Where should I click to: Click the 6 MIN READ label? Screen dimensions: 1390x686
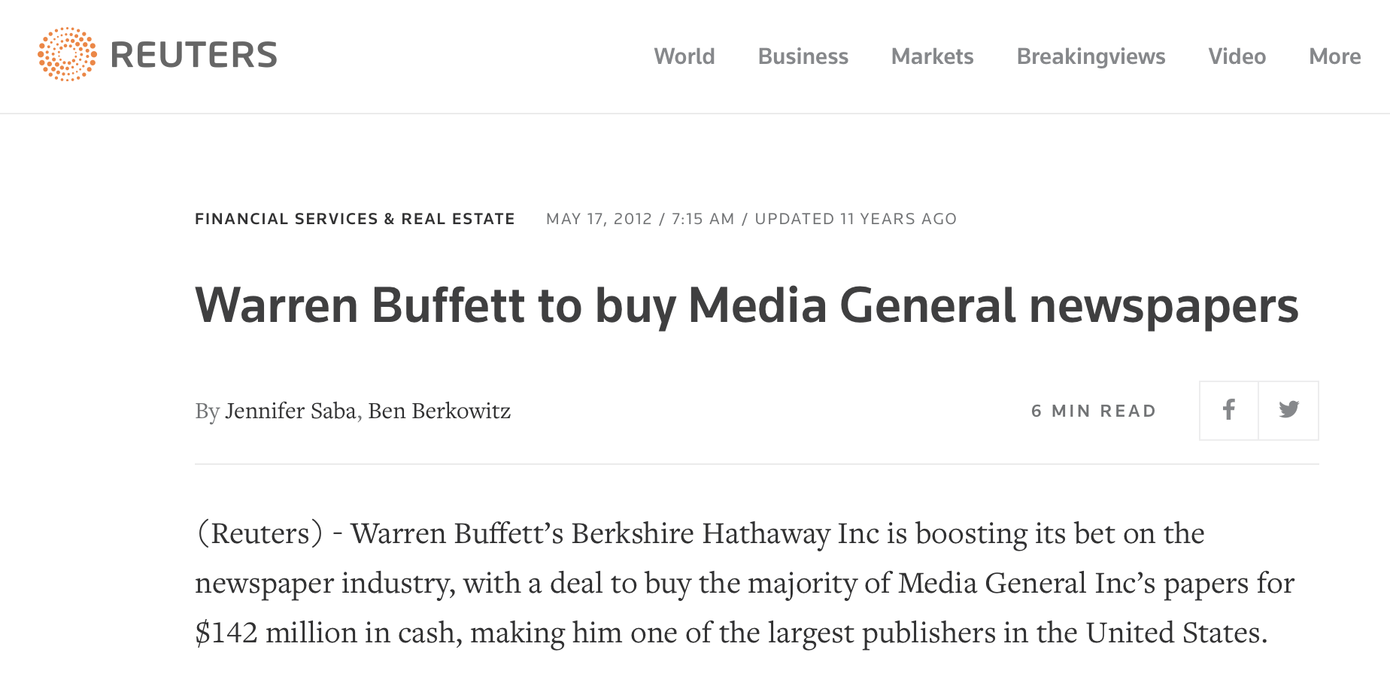(x=1094, y=411)
